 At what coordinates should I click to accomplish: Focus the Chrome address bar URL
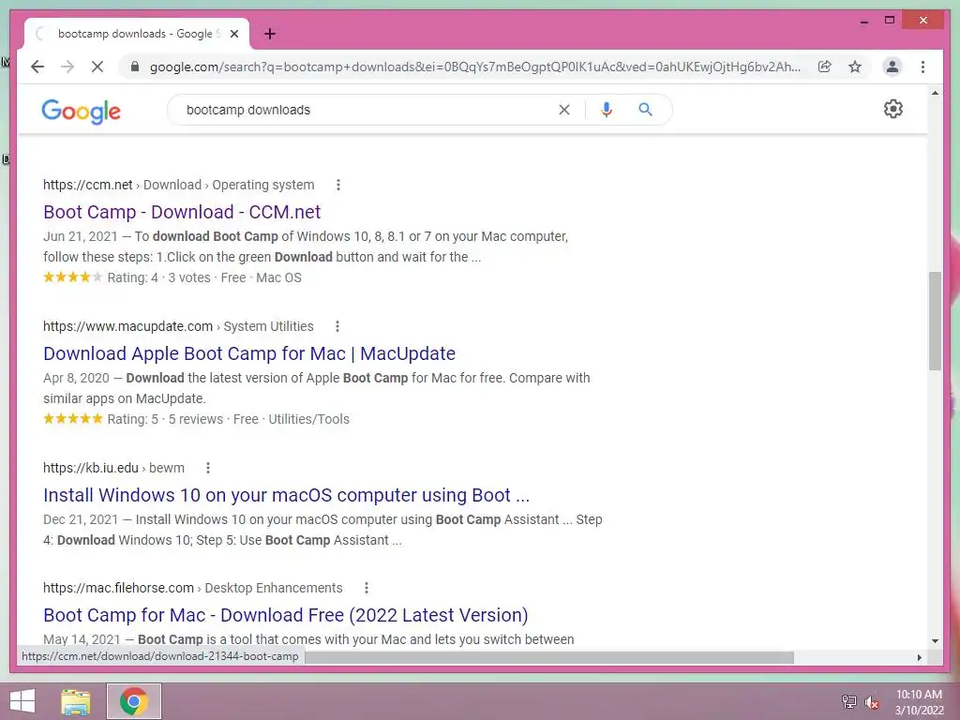click(x=474, y=67)
